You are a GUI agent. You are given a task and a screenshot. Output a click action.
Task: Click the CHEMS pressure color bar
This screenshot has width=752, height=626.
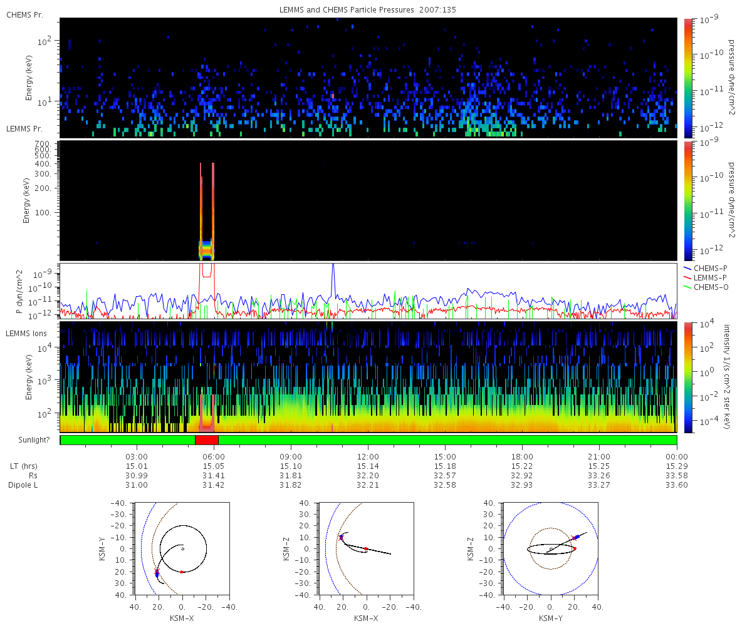tap(688, 77)
